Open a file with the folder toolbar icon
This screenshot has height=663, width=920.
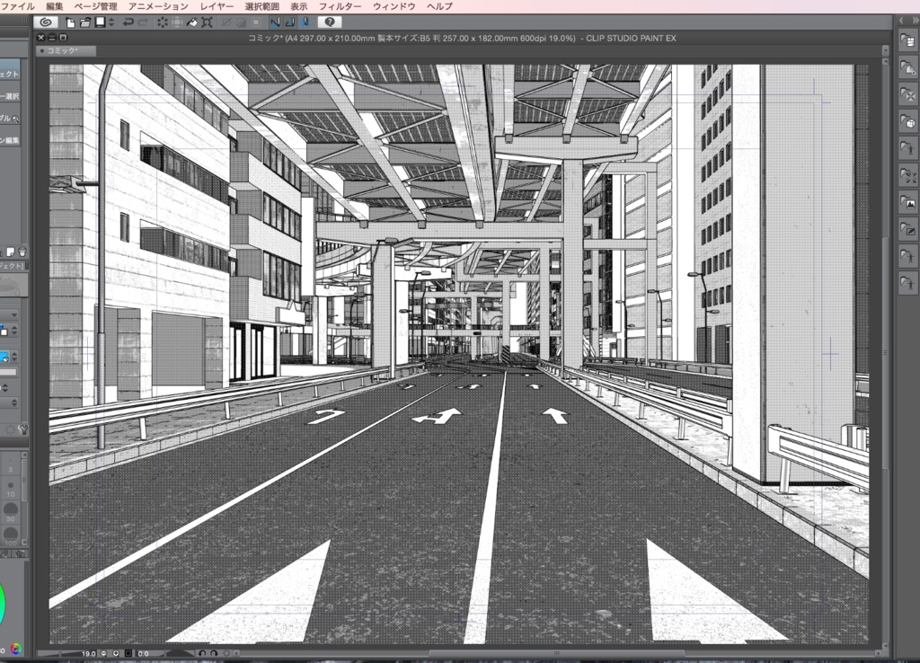pos(85,22)
